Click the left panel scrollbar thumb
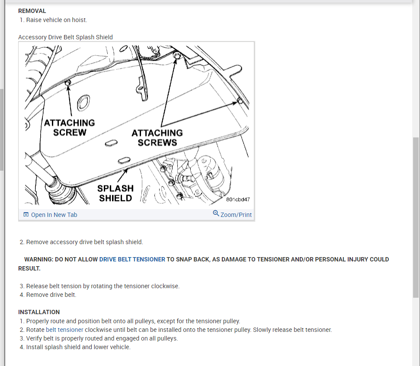The image size is (420, 366). (2, 130)
